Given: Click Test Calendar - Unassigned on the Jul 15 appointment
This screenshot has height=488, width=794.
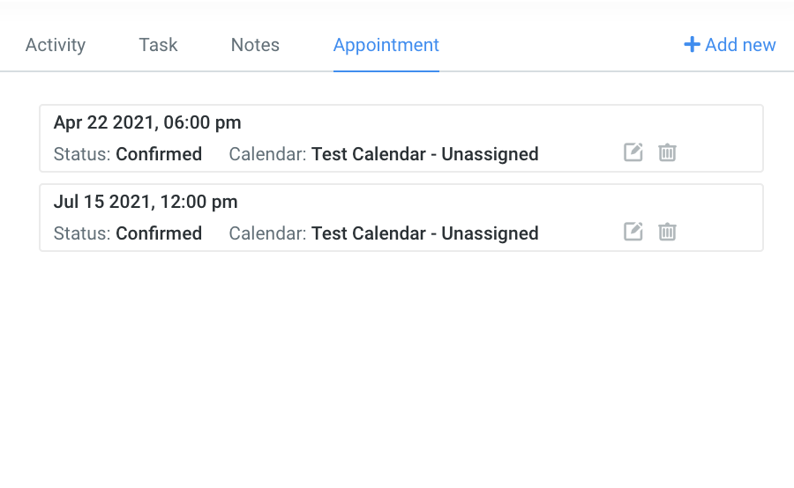Looking at the screenshot, I should point(424,233).
